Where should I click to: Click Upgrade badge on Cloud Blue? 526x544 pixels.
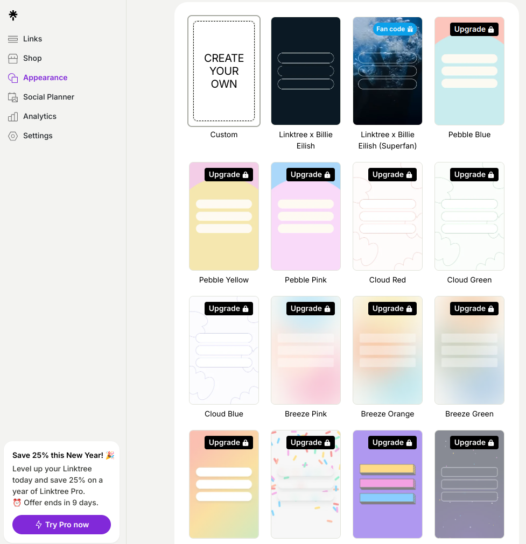click(x=229, y=308)
